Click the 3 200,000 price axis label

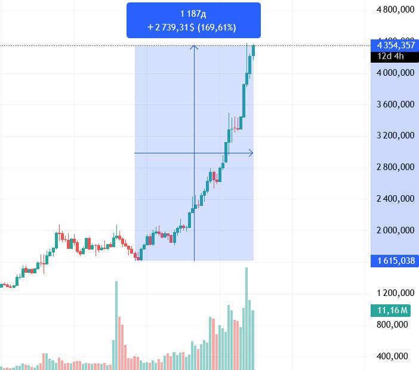coord(396,135)
